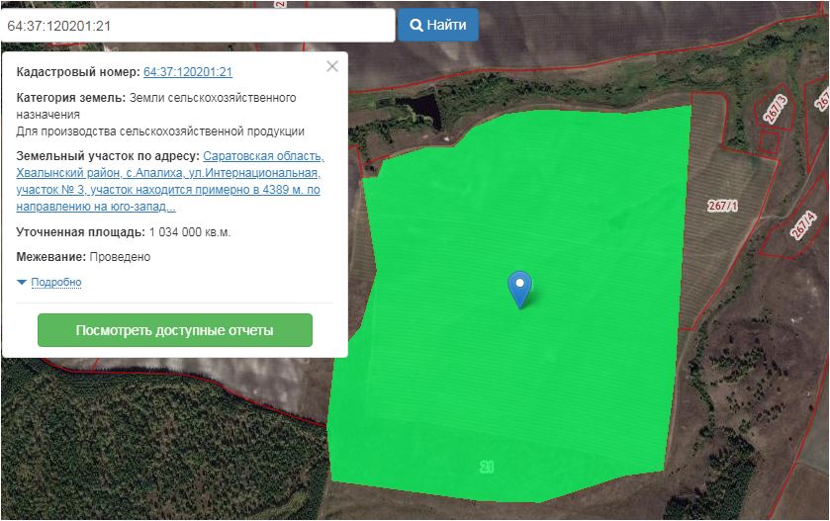Click the Найти search button
The image size is (830, 521).
[x=438, y=25]
